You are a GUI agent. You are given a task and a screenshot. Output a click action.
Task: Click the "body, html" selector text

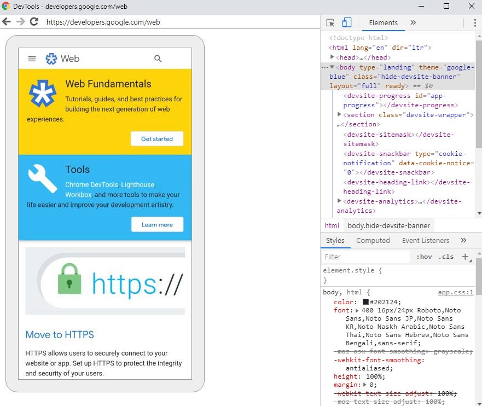(x=342, y=292)
